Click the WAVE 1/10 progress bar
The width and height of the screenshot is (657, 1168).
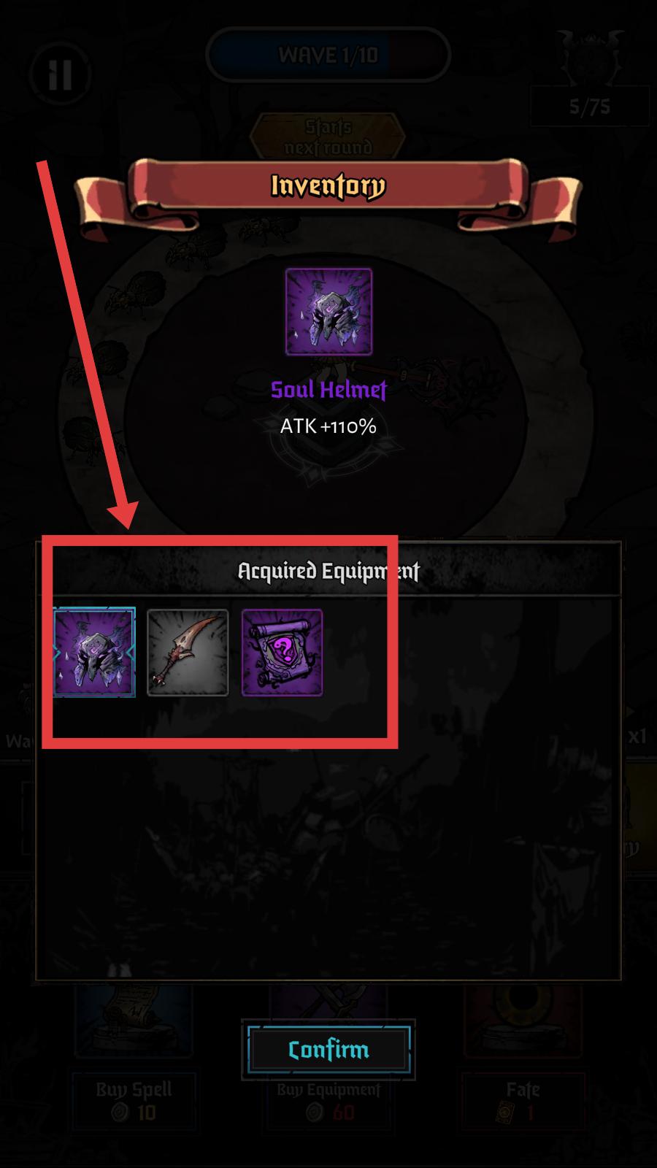point(328,55)
